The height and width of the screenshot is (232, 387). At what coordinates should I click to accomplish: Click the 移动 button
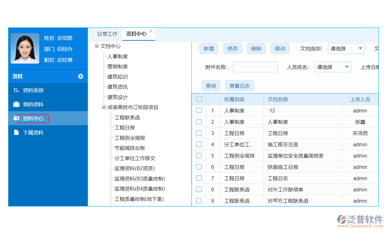click(x=280, y=48)
